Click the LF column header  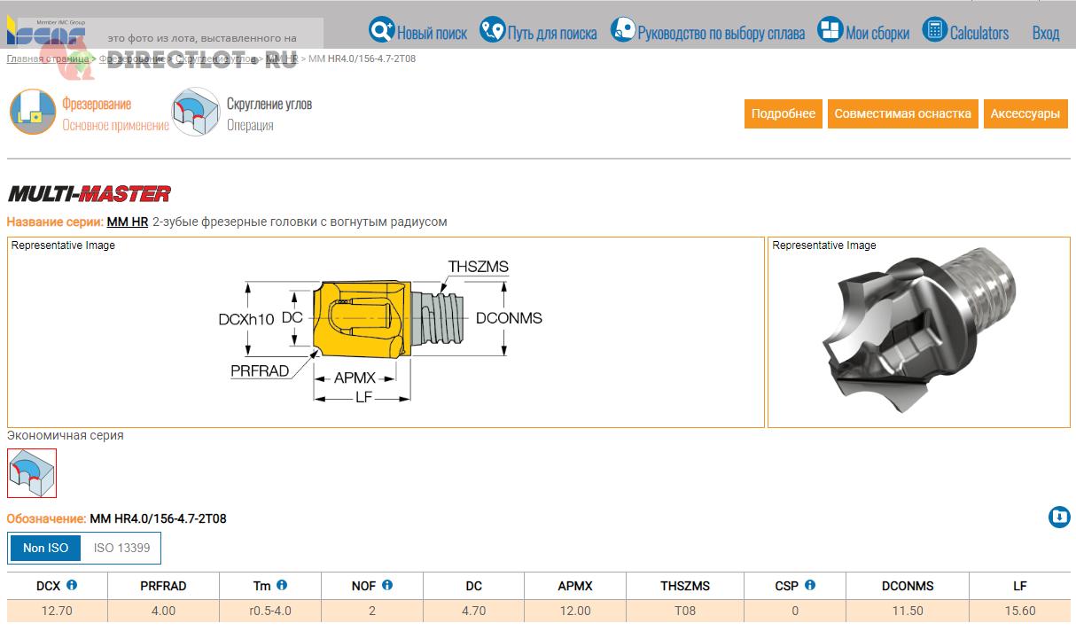pyautogui.click(x=1020, y=586)
